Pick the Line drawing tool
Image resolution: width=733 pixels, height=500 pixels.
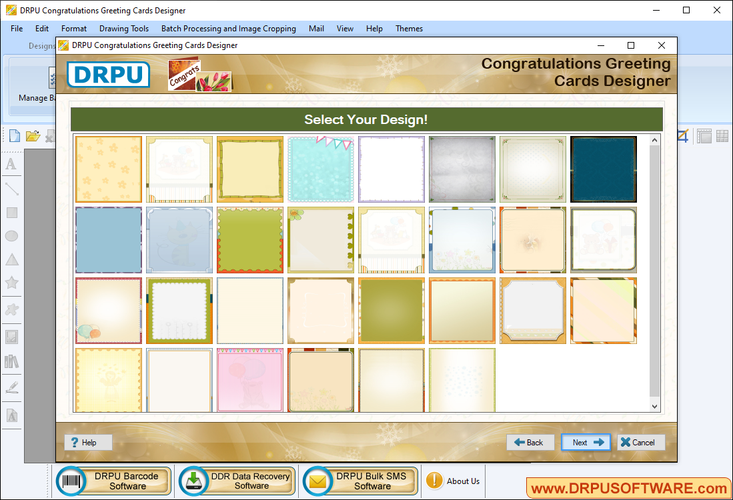pos(11,189)
